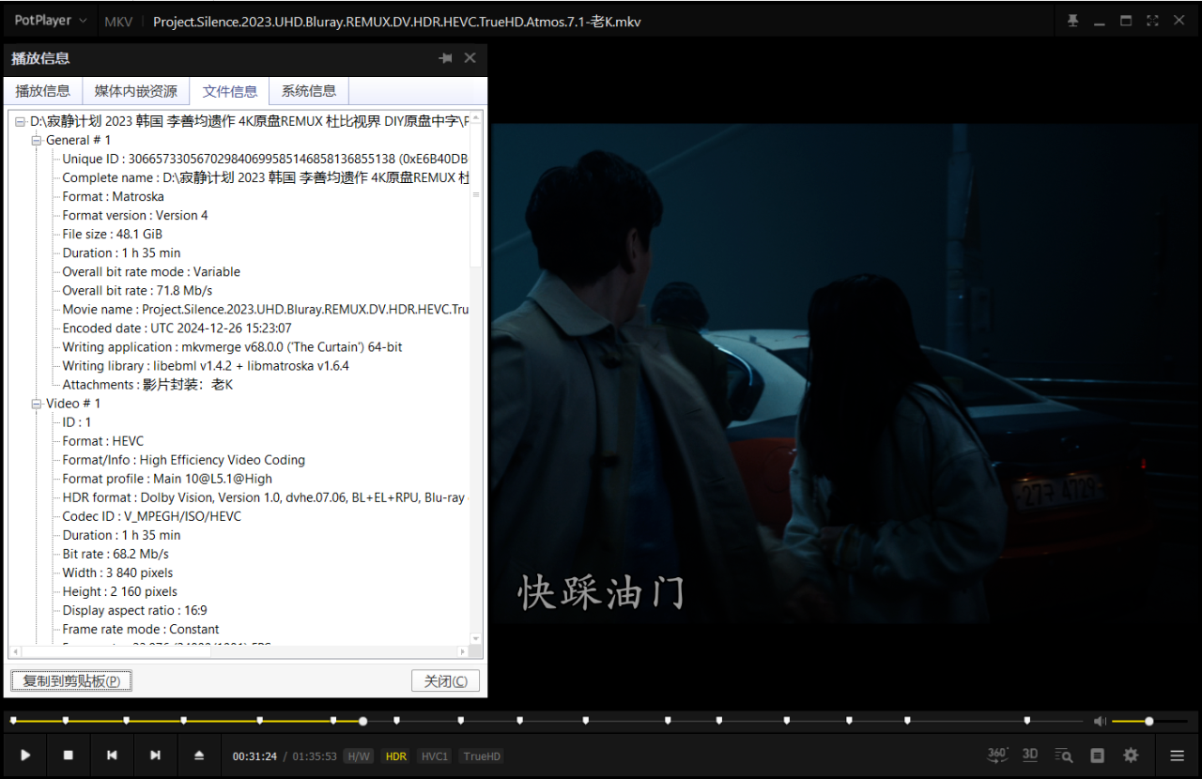Screen dimensions: 1202x779
Task: Click the volume slider handle
Action: pos(1148,721)
